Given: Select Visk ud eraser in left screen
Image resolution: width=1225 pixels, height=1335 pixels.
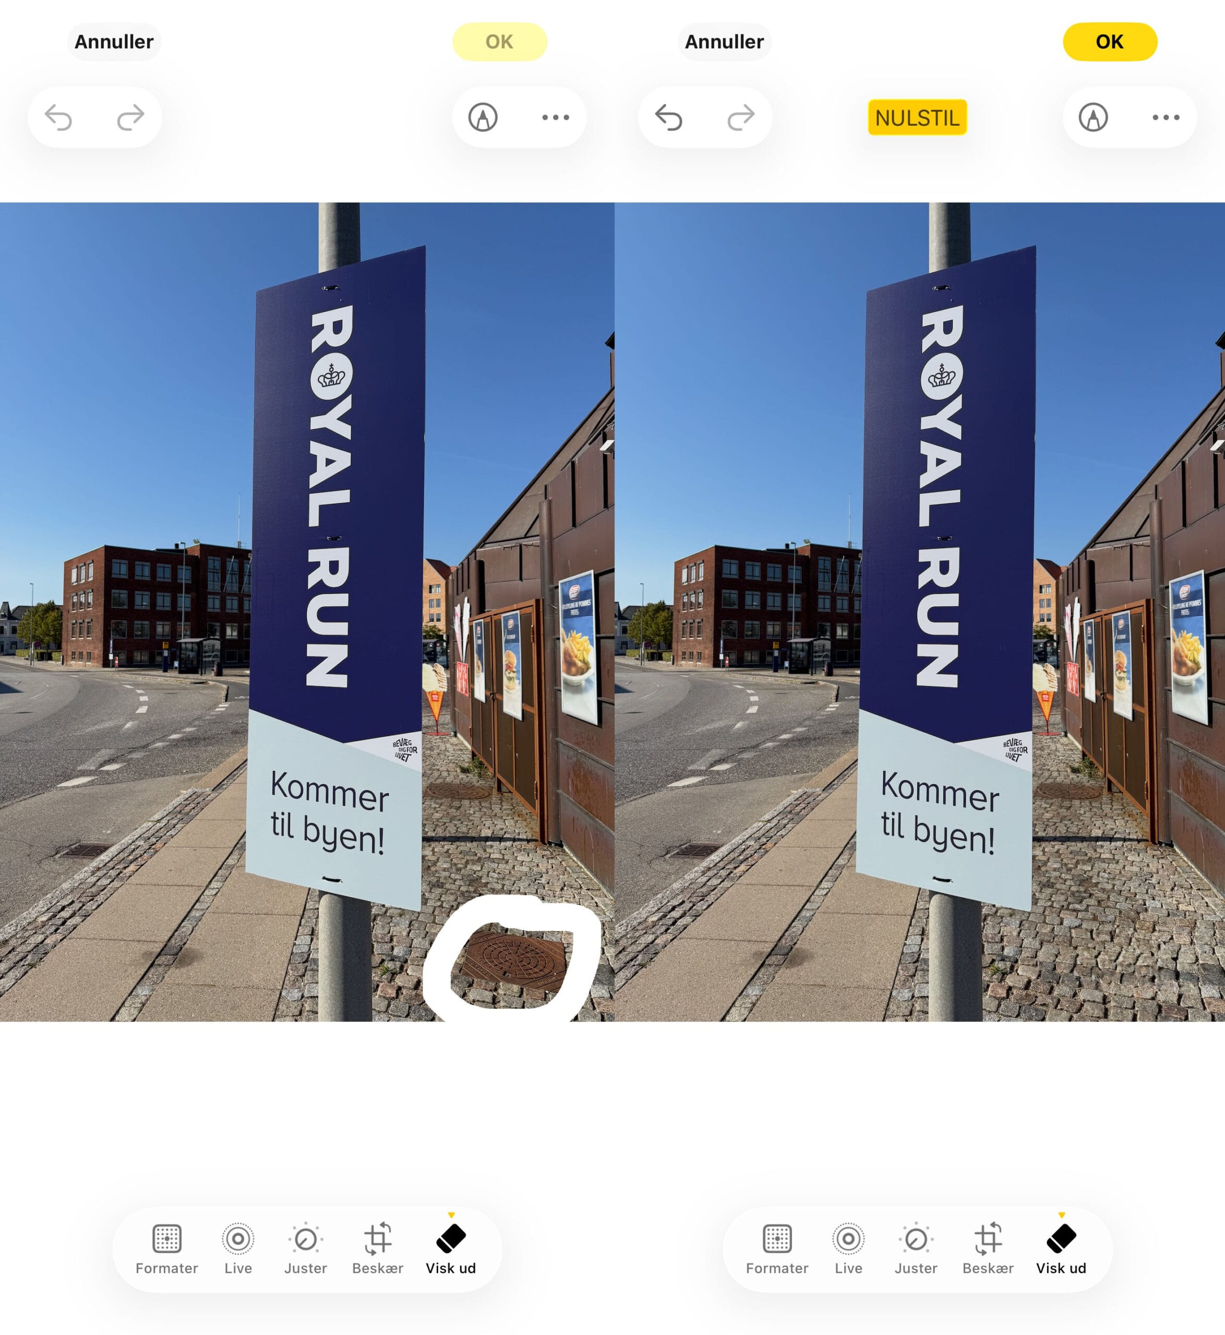Looking at the screenshot, I should tap(451, 1249).
